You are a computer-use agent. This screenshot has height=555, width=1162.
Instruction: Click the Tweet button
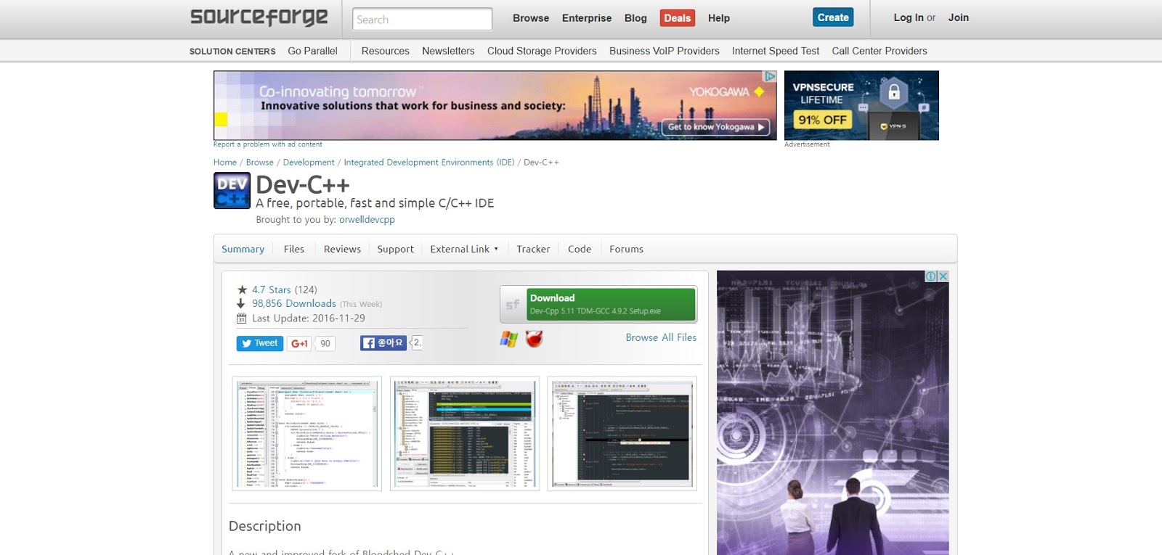tap(259, 343)
